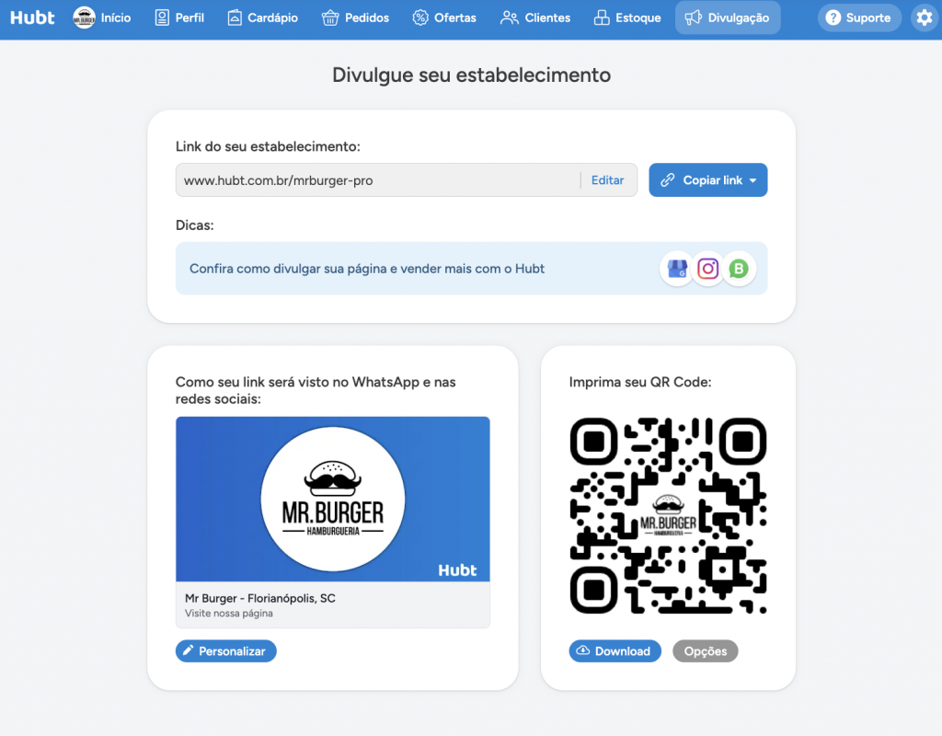
Task: Click the Divulgação megaphone icon
Action: [693, 17]
